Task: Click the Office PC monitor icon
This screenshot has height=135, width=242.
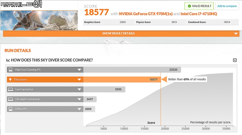Action: 10,109
